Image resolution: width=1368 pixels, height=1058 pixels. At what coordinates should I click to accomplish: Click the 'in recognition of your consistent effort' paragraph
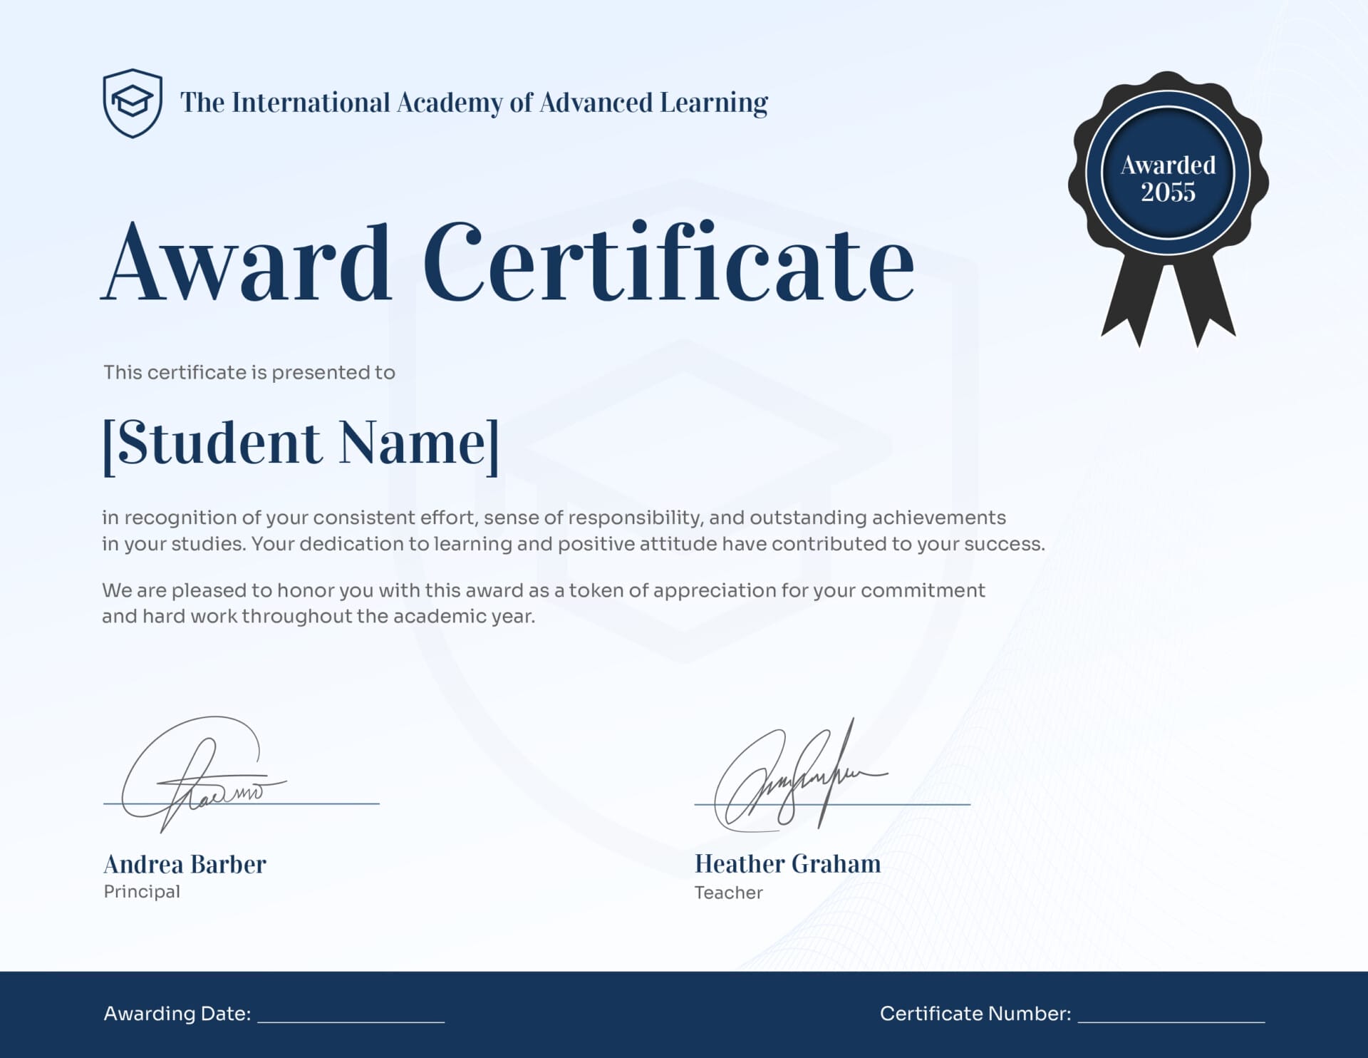(x=572, y=530)
